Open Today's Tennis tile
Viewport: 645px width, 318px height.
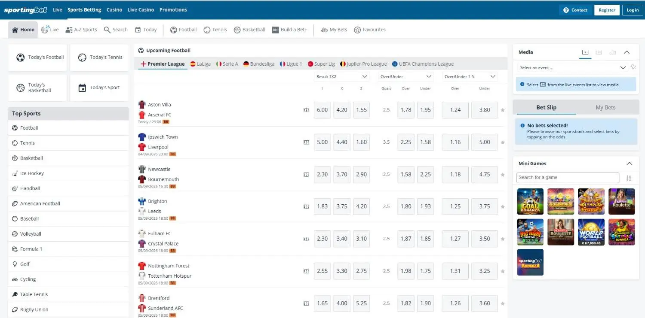coord(99,58)
